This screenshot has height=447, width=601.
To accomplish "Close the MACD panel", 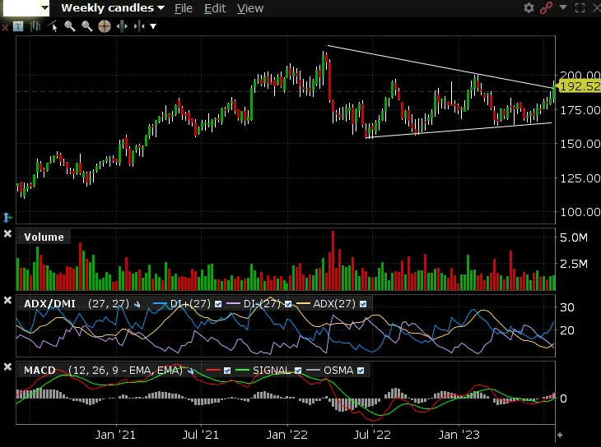I will 7,367.
